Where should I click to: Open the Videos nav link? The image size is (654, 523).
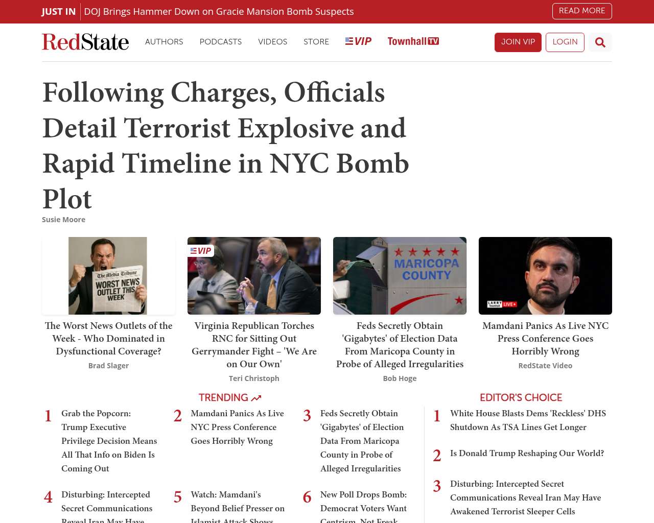click(x=272, y=42)
